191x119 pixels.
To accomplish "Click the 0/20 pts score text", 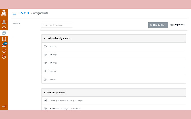I will (x=53, y=46).
